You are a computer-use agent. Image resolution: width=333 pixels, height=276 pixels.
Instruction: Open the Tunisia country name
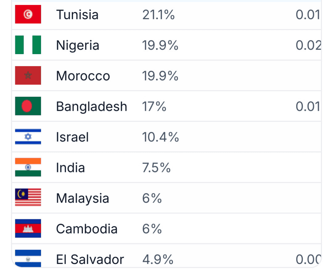[77, 15]
